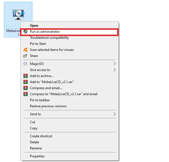Choose Pin to taskbar
Viewport: 169px width, 162px height.
(x=69, y=100)
